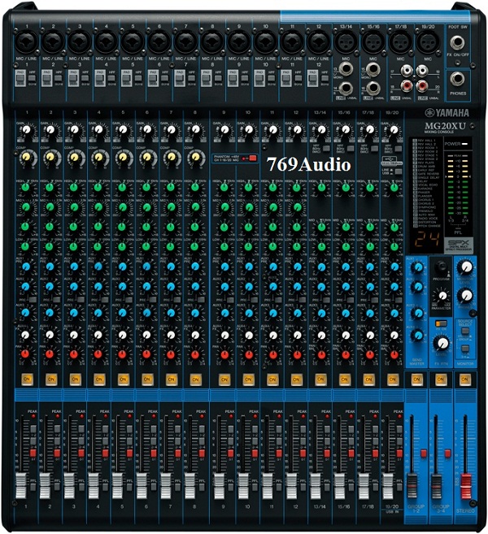Select the 13 L/MONO line input jack

pos(346,69)
